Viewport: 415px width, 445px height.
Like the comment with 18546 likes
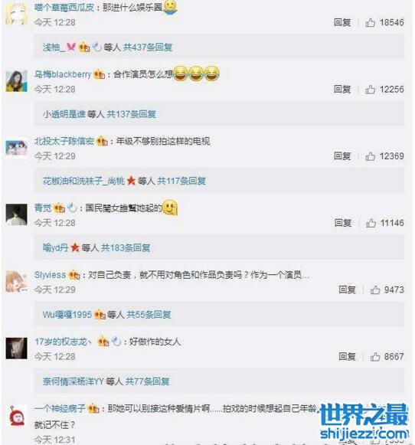coord(370,22)
